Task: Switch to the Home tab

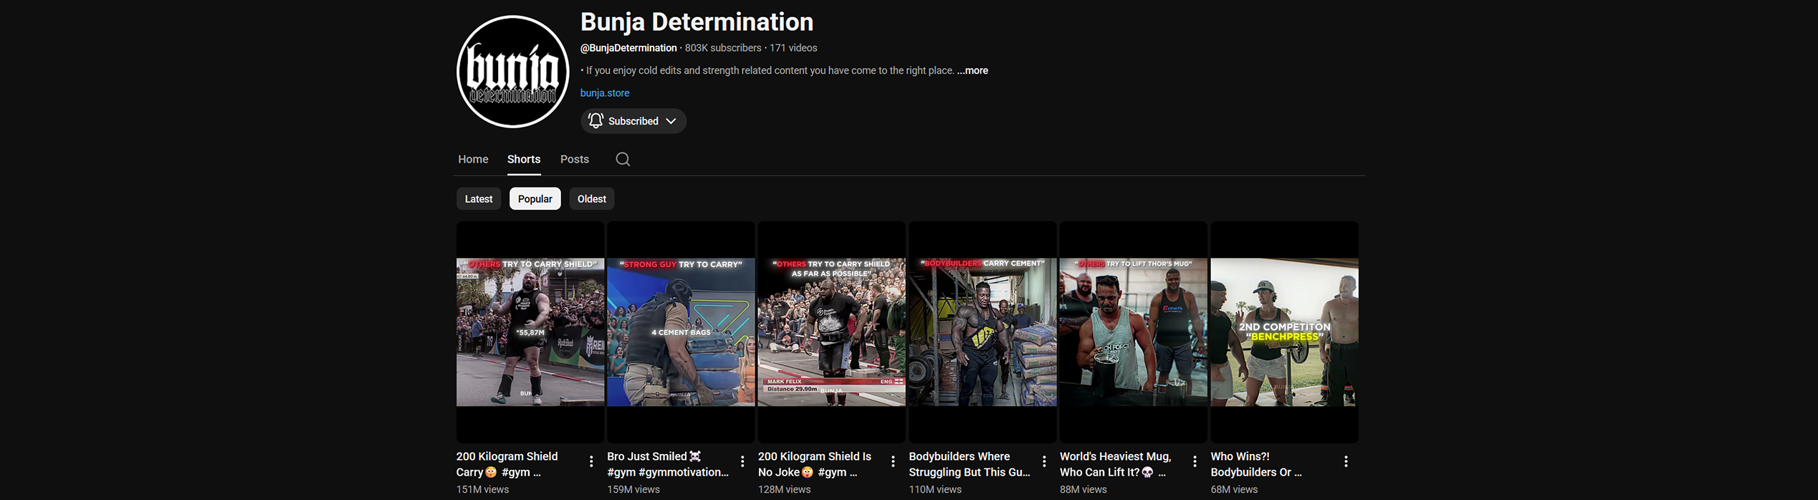Action: coord(473,159)
